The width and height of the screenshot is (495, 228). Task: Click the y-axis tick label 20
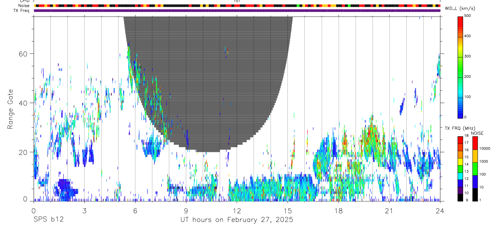click(24, 152)
